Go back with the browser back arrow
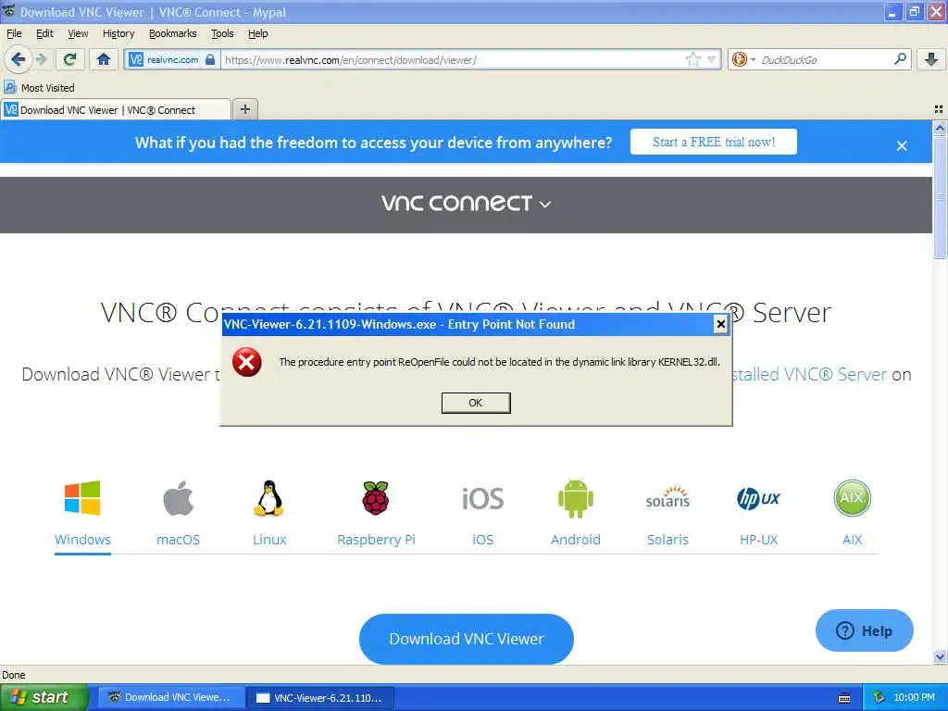 coord(19,59)
